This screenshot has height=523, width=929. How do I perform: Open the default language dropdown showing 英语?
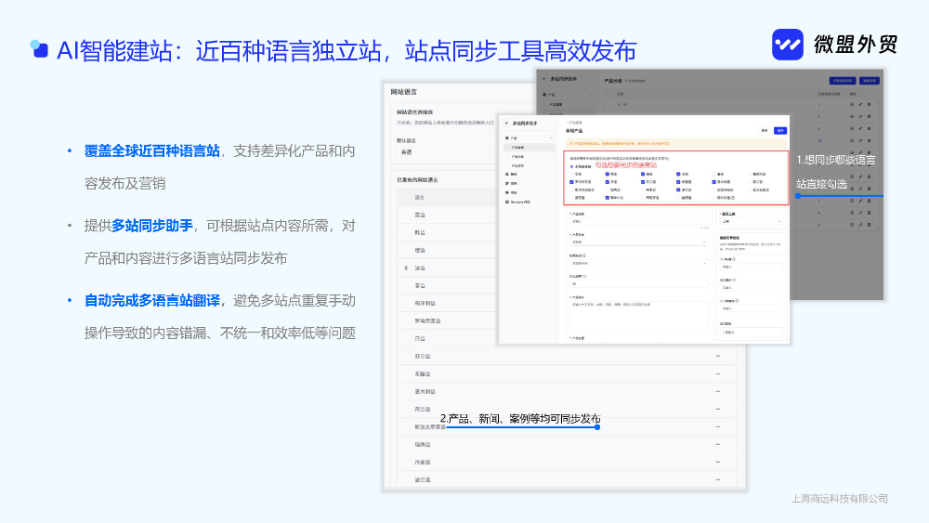click(x=449, y=152)
